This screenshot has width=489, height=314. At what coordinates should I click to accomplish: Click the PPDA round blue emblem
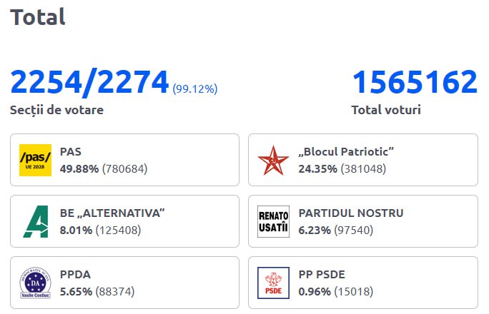pyautogui.click(x=35, y=283)
